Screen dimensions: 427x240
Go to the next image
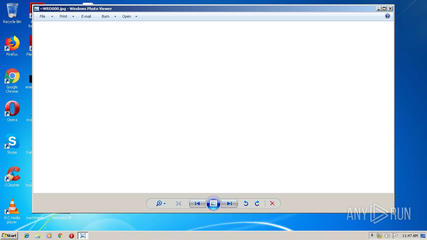point(230,203)
